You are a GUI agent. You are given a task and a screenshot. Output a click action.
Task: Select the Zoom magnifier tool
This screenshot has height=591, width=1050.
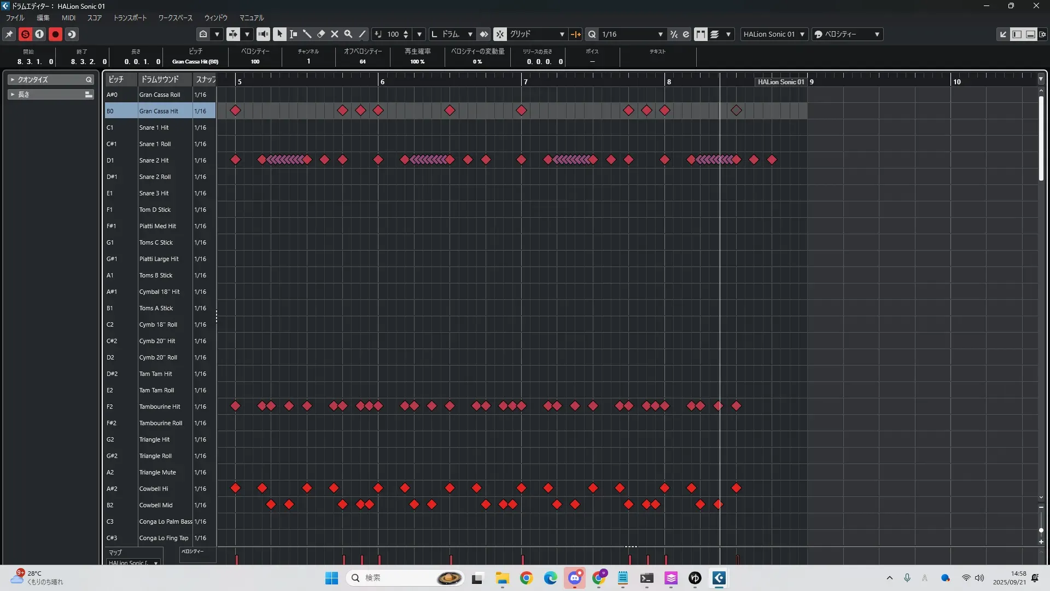(x=348, y=34)
